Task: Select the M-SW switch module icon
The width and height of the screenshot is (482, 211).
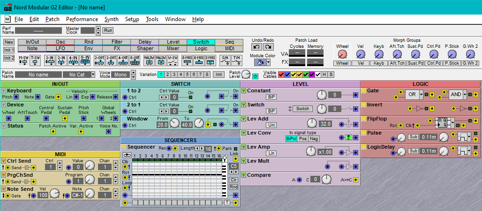Action: 23,60
